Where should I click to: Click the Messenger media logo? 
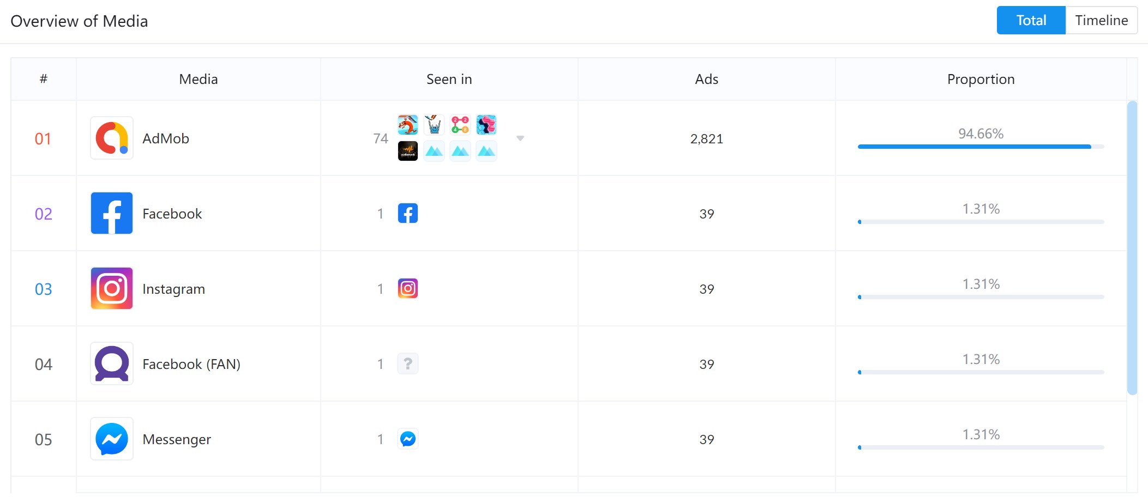pyautogui.click(x=112, y=439)
